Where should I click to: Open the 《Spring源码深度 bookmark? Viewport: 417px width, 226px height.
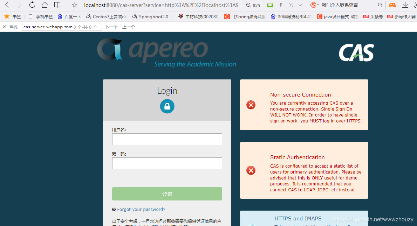[245, 16]
